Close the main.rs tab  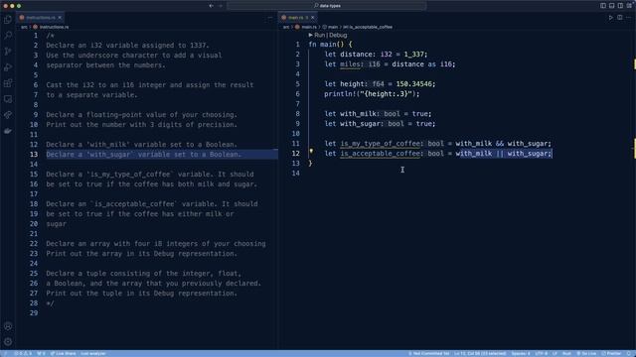[313, 18]
